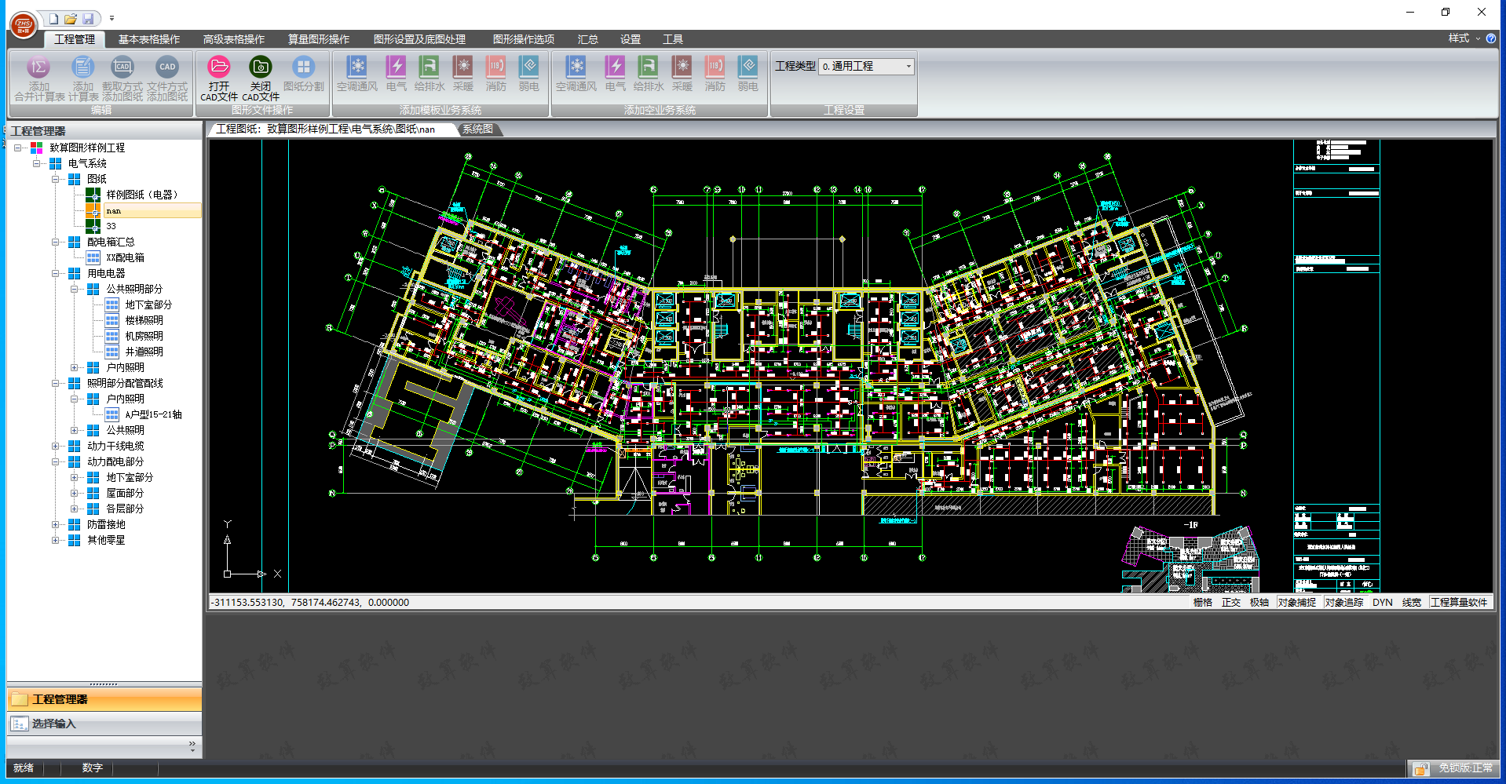Click 图纸分割 icon
1506x784 pixels.
coord(304,73)
